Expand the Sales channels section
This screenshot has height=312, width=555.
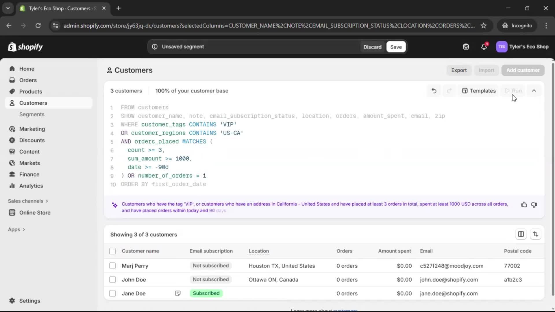pyautogui.click(x=28, y=201)
